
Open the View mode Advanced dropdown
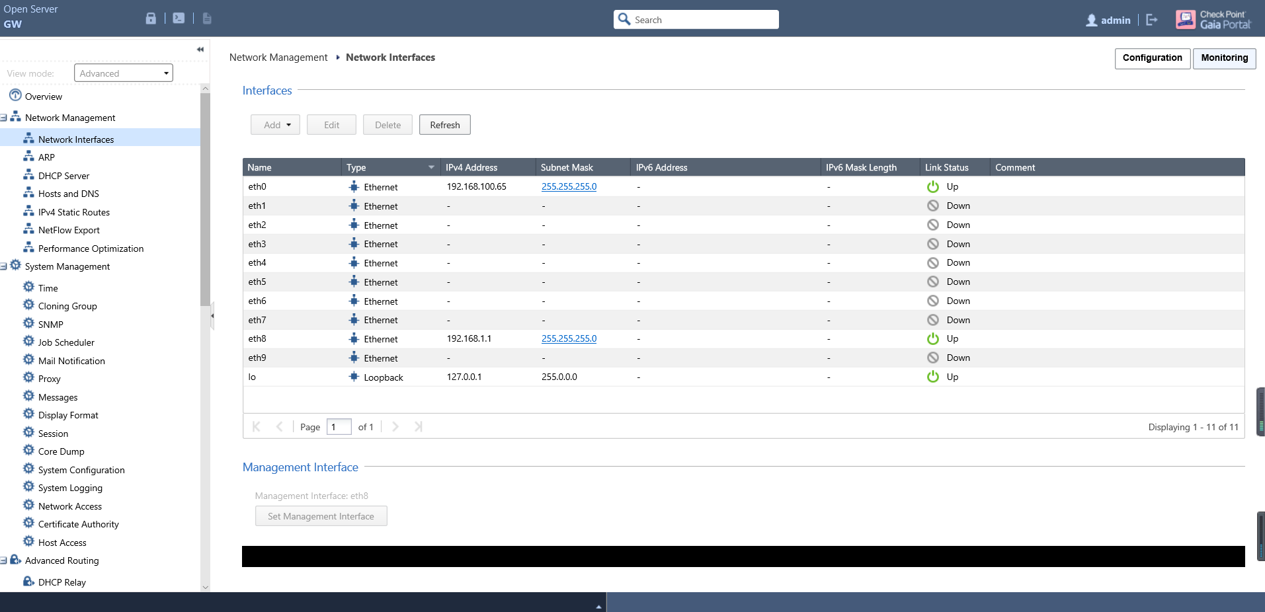coord(124,73)
